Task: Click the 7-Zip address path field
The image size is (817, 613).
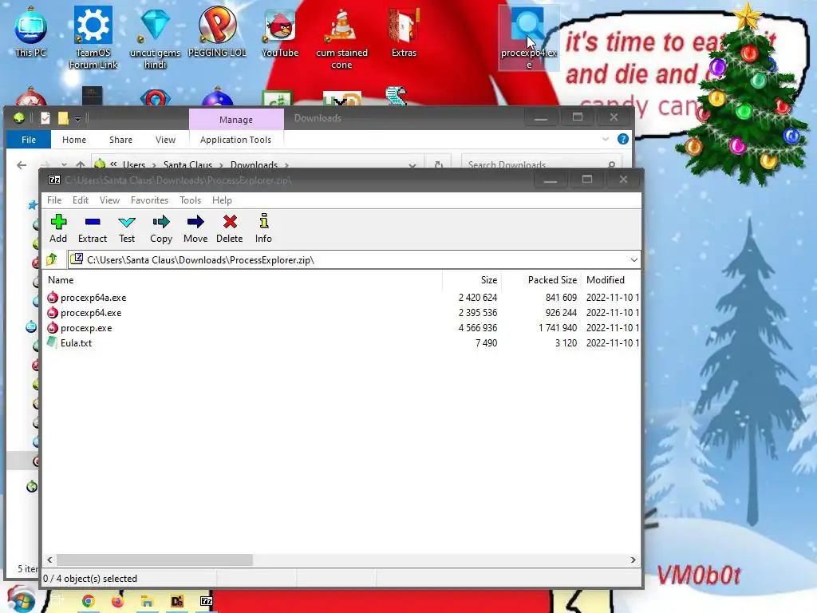Action: coord(353,259)
